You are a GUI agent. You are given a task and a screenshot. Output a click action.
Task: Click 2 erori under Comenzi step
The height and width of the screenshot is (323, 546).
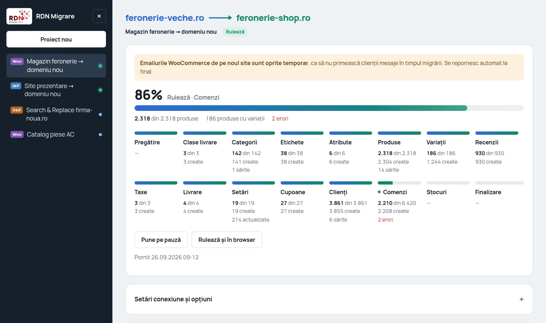tap(385, 220)
